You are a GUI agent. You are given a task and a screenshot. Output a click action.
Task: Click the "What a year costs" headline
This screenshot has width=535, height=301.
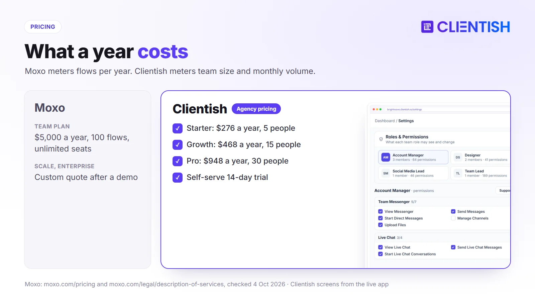pyautogui.click(x=106, y=52)
